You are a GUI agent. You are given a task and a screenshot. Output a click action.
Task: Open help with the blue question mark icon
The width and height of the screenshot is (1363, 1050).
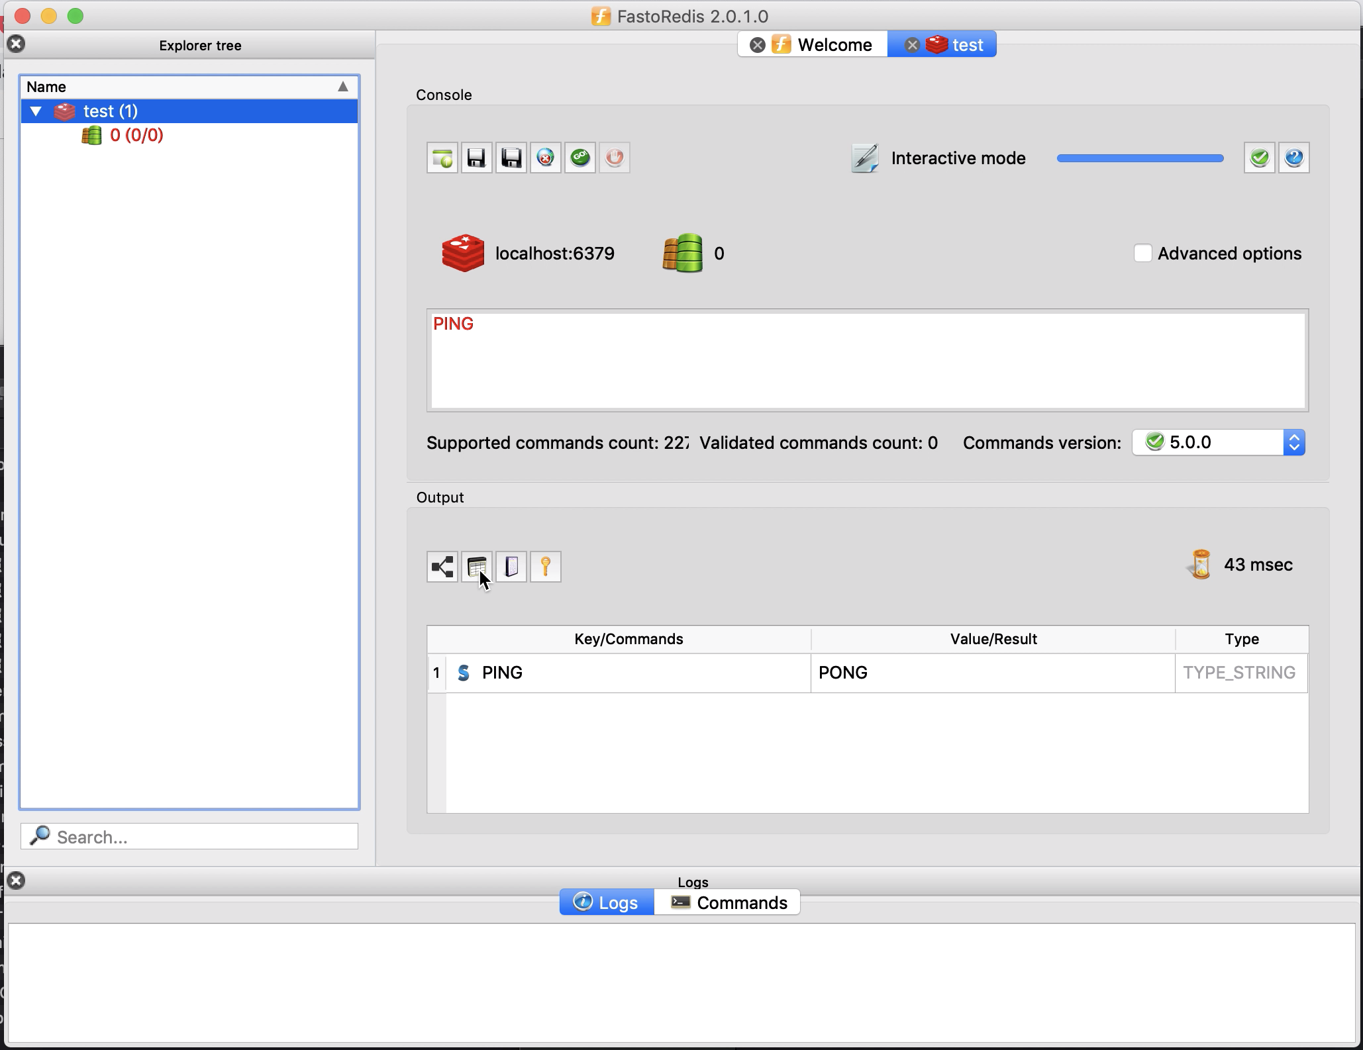click(x=1294, y=158)
